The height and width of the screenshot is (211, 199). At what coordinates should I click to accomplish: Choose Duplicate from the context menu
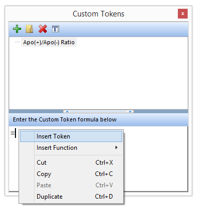[71, 197]
